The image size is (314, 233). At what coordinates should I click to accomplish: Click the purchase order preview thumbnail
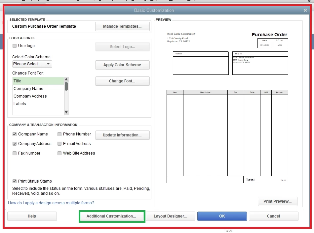[x=227, y=108]
